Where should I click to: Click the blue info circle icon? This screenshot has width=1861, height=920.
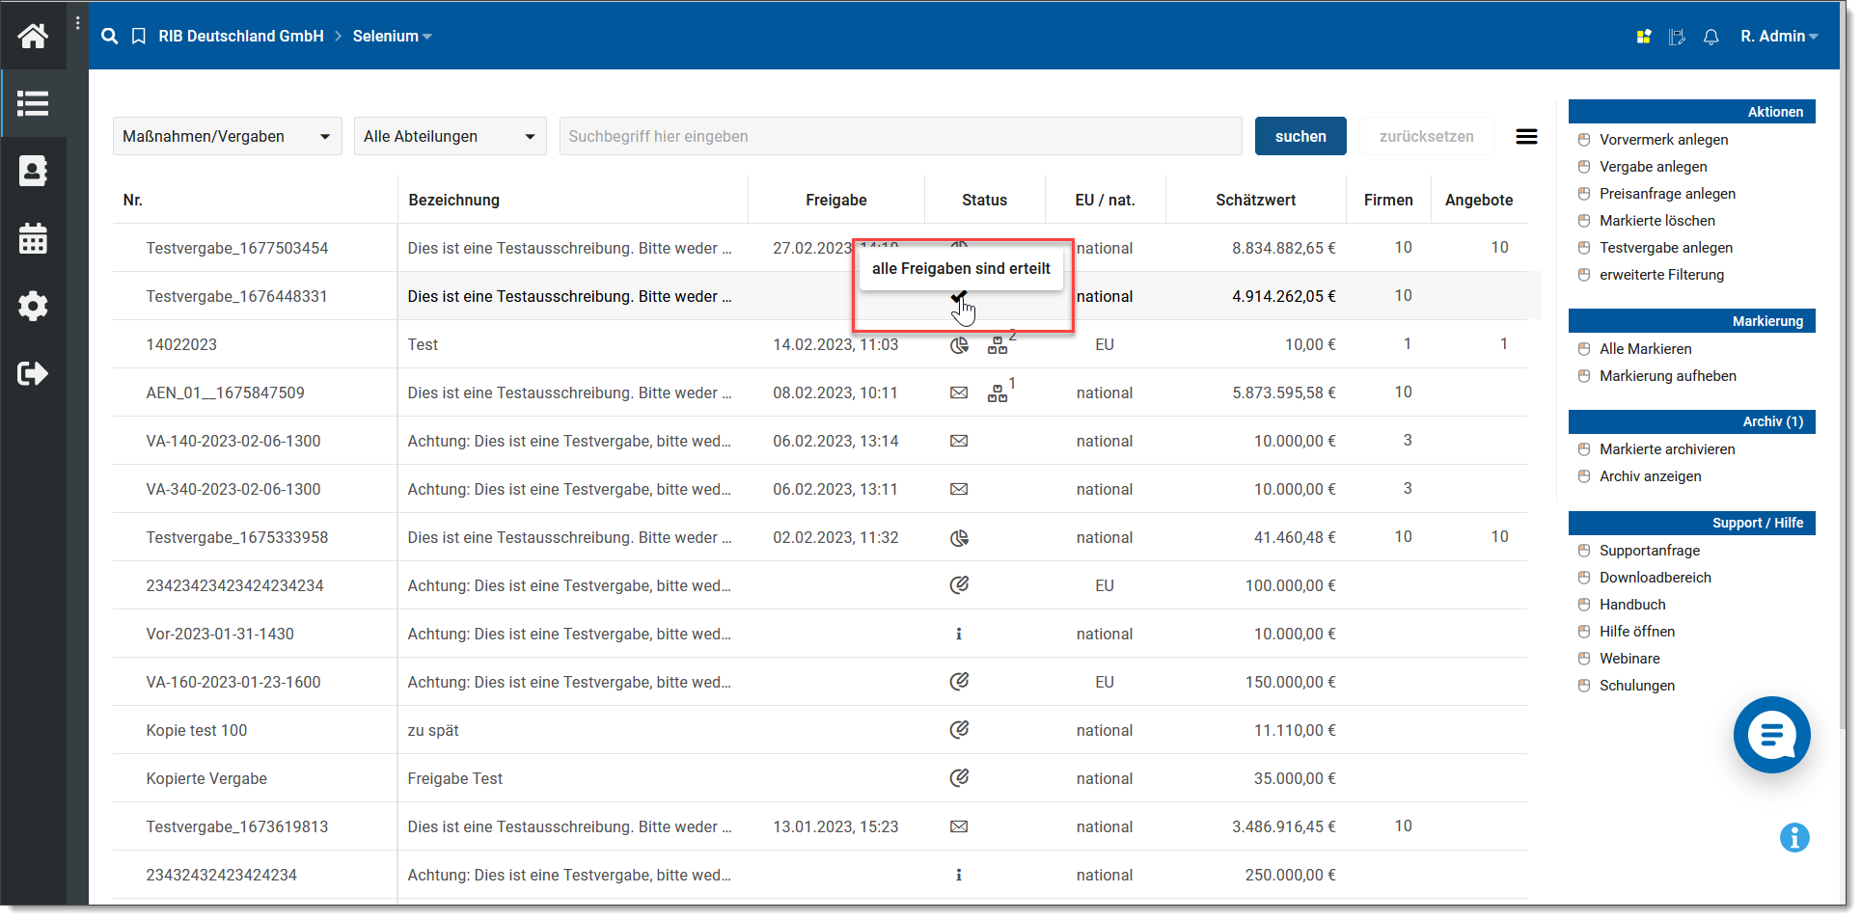click(x=1794, y=837)
